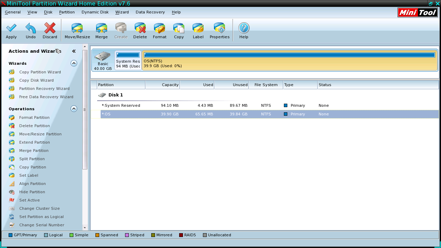This screenshot has height=248, width=441.
Task: Click the Set Label link
Action: coord(29,175)
